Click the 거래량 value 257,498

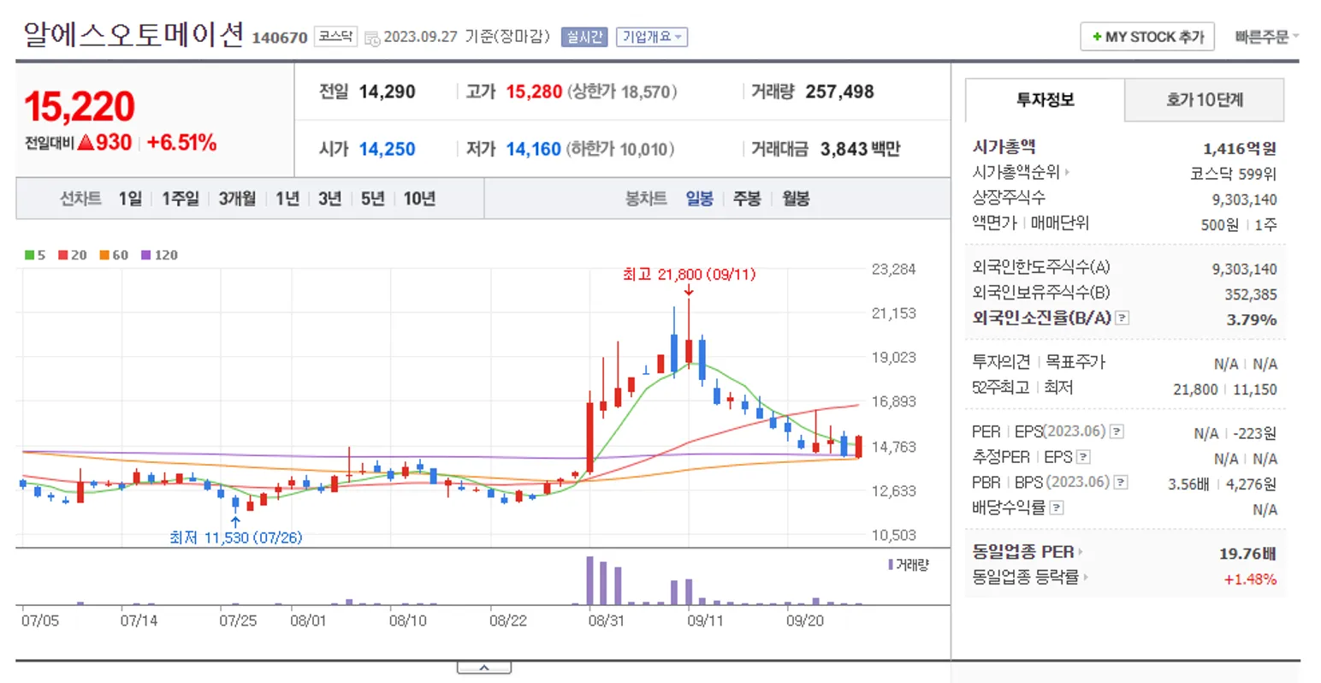tap(839, 92)
